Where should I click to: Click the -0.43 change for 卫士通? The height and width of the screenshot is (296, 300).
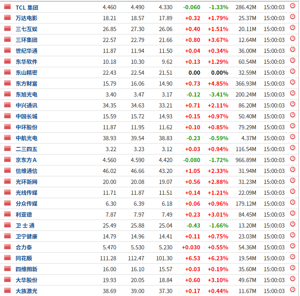[193, 226]
